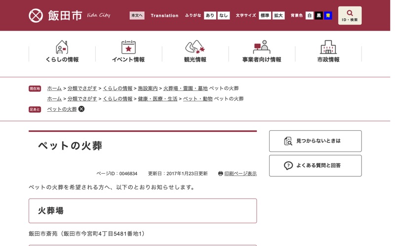395x246 pixels.
Task: Open ペット・動物 breadcrumb link
Action: (198, 99)
